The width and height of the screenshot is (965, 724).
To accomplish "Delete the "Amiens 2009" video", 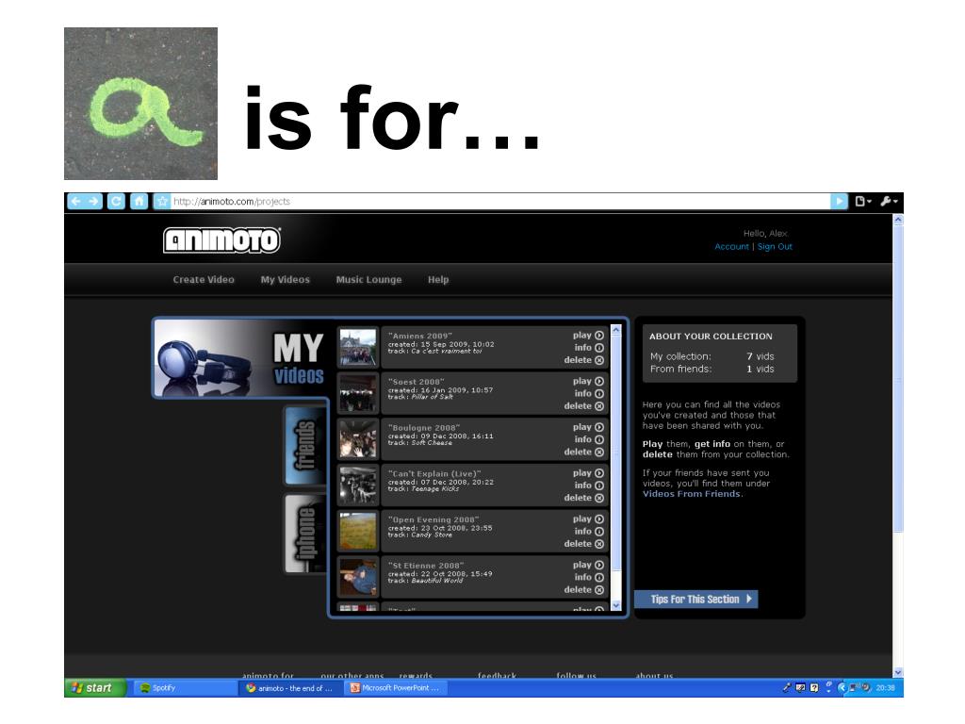I will pyautogui.click(x=583, y=360).
